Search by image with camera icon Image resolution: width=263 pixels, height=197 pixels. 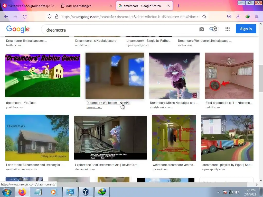tap(202, 29)
